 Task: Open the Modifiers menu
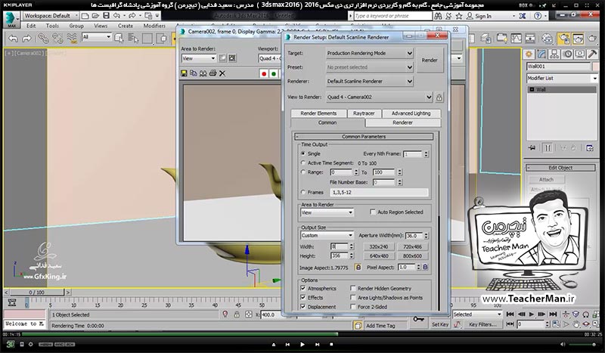pyautogui.click(x=154, y=26)
